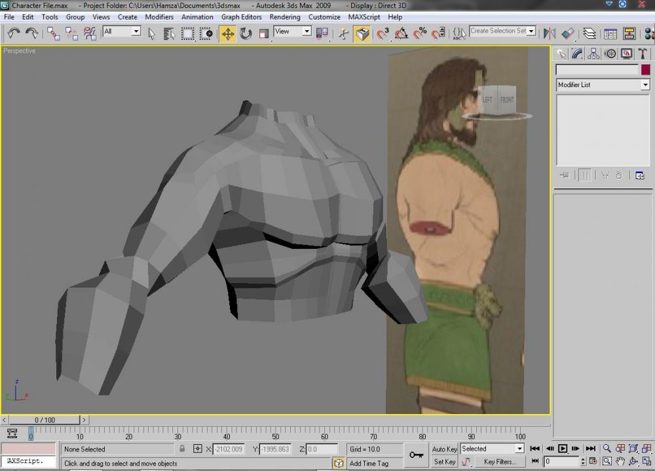655x471 pixels.
Task: Click the Undo arrow icon
Action: (x=13, y=33)
